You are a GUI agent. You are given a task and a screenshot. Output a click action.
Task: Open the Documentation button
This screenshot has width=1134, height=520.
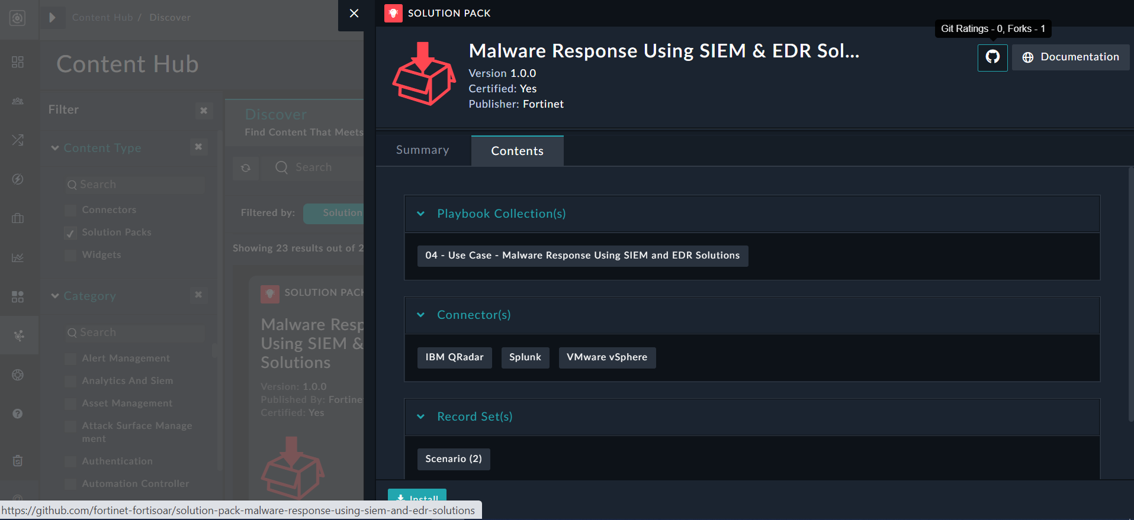1071,57
